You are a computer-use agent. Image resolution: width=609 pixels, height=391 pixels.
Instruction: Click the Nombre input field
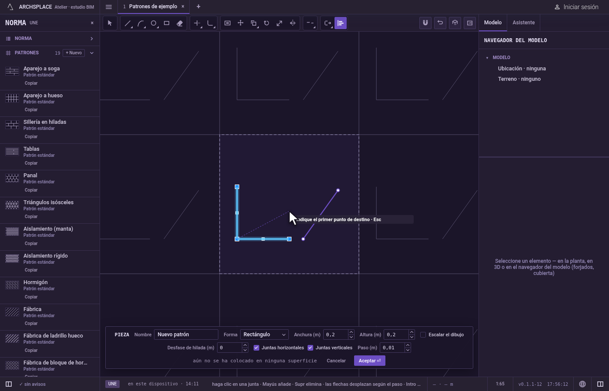point(186,335)
